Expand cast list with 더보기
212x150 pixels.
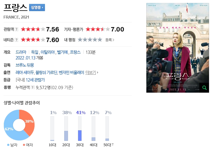[92, 73]
